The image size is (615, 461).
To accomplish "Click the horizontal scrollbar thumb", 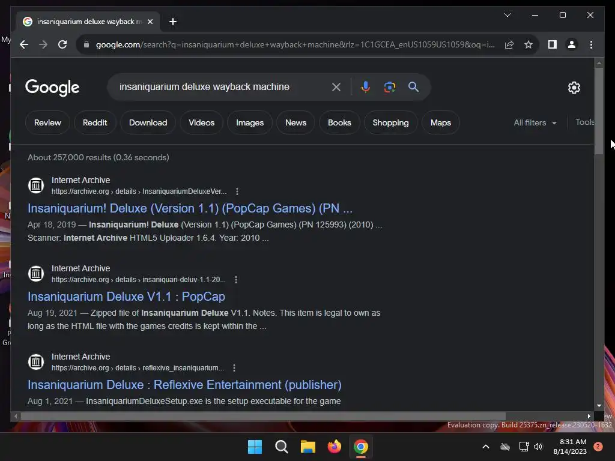I will (x=263, y=417).
